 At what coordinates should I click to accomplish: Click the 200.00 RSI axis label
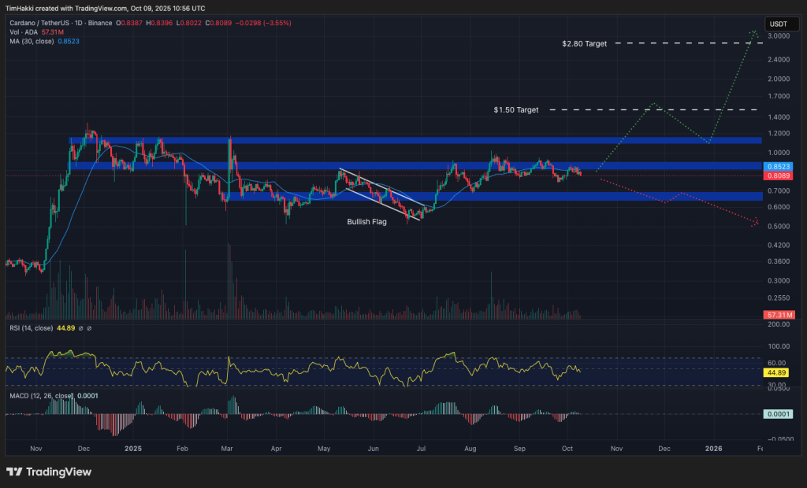(779, 324)
